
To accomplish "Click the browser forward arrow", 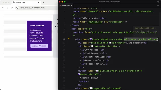I will (x=7, y=8).
